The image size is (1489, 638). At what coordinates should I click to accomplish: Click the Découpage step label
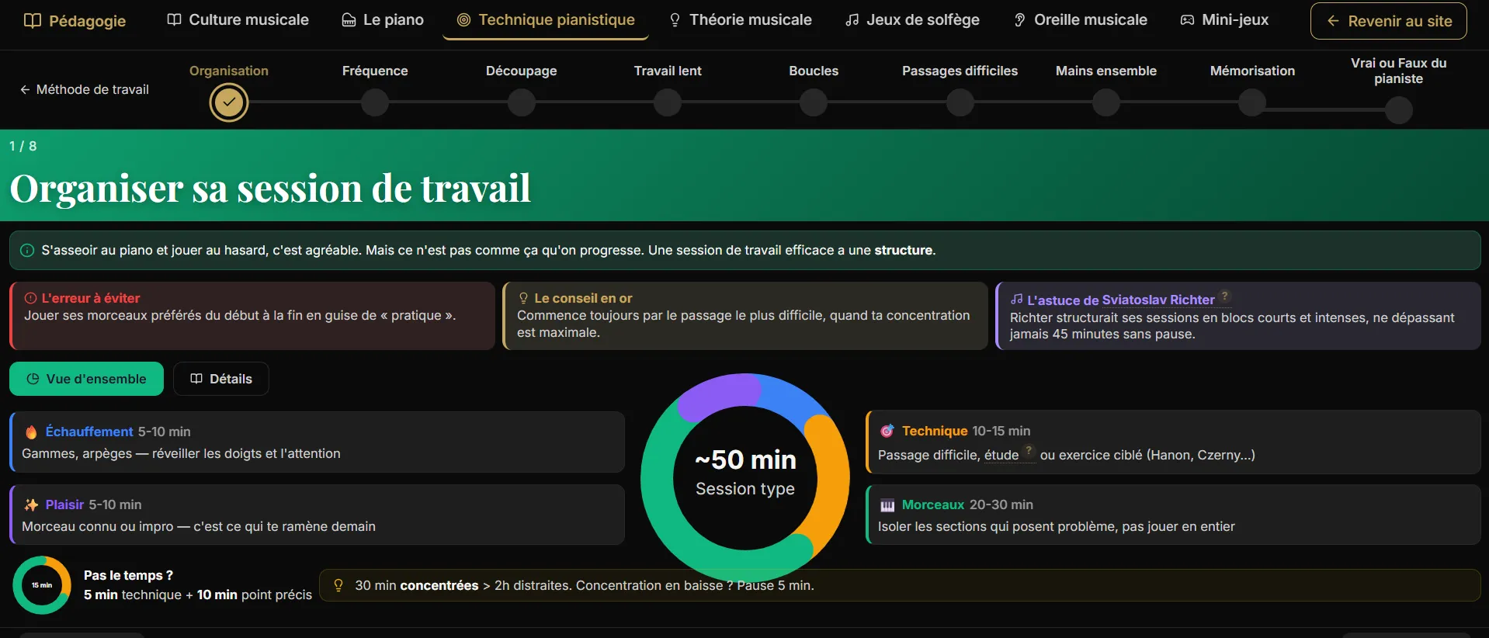[522, 71]
